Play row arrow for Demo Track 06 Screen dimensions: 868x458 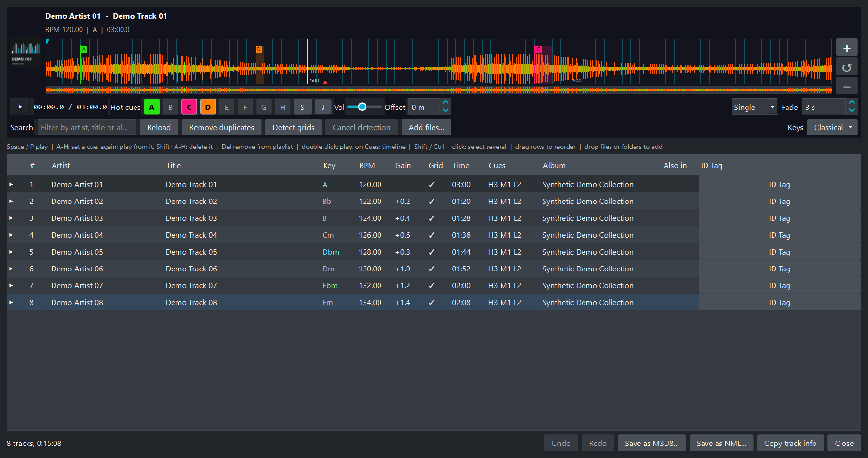point(11,269)
